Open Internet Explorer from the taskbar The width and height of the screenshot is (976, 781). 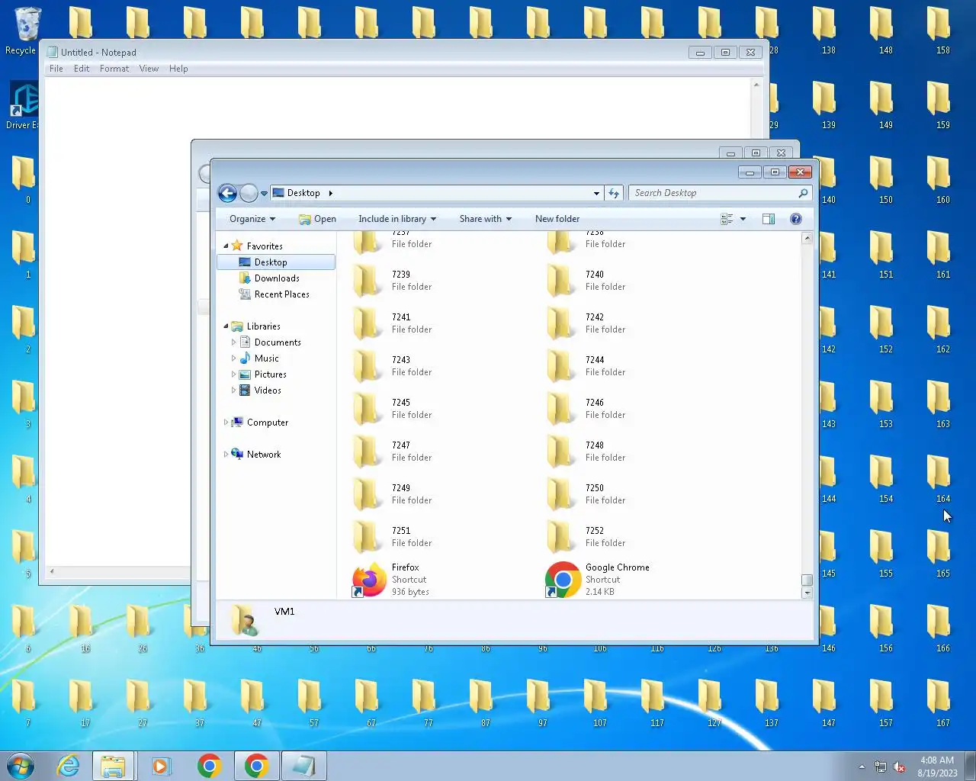point(69,766)
